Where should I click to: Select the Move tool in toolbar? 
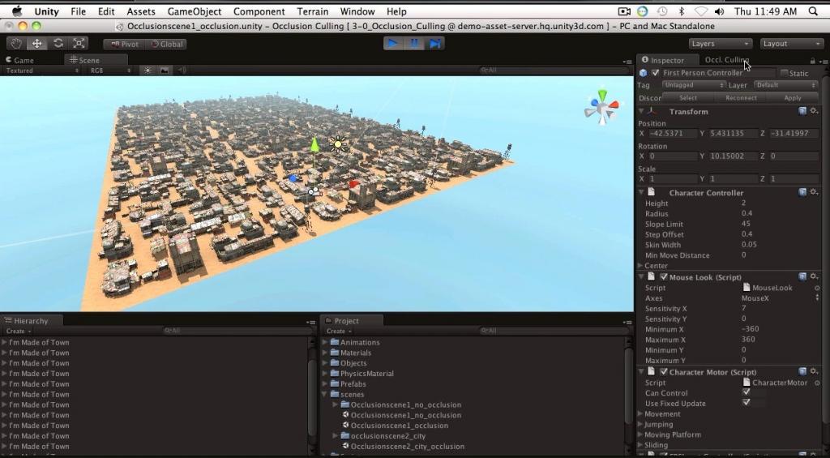(x=37, y=44)
